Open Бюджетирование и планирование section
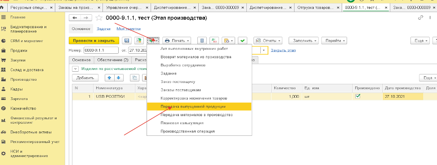 28,29
